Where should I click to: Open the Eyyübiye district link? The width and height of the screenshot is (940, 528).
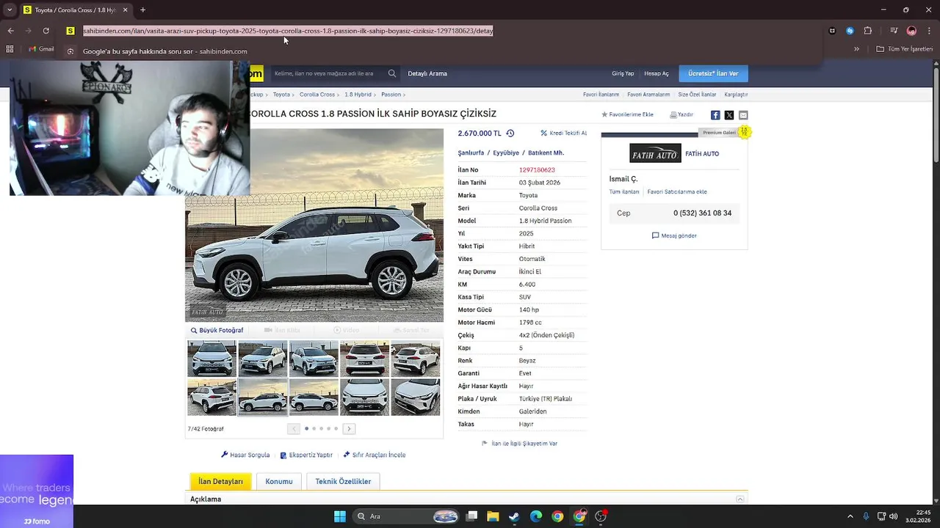[x=506, y=153]
